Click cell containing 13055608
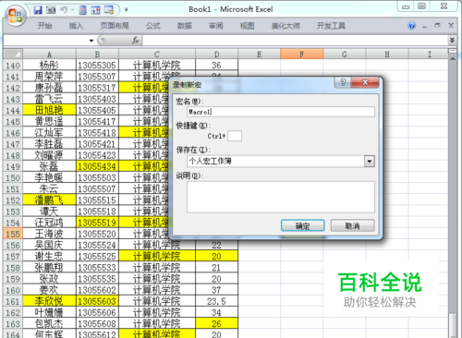Viewport: 462px width, 338px height. (97, 323)
